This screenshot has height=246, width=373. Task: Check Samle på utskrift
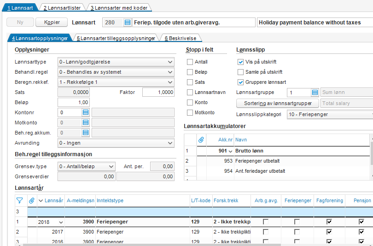(x=240, y=72)
